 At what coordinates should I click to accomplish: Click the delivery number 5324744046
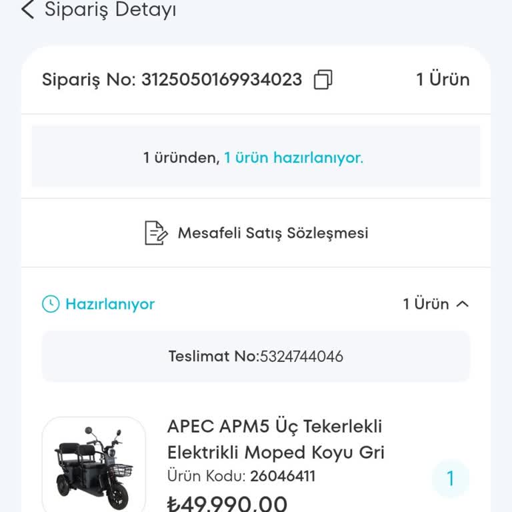tap(301, 357)
